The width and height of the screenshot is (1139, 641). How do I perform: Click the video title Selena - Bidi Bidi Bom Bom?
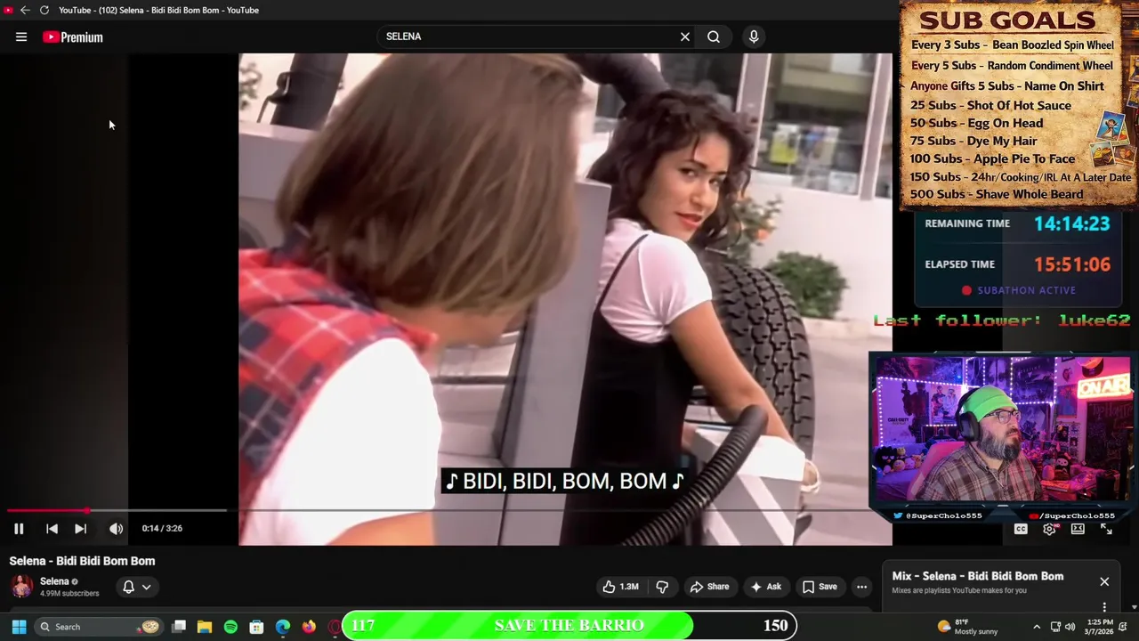(x=82, y=561)
